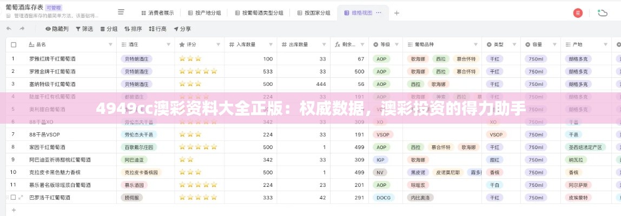Open the view list hamburger icon
This screenshot has height=216, width=621.
[x=121, y=12]
